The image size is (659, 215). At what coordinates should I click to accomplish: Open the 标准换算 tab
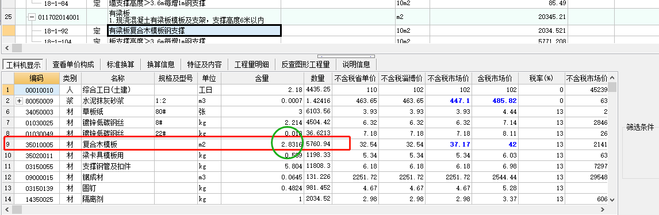point(121,64)
